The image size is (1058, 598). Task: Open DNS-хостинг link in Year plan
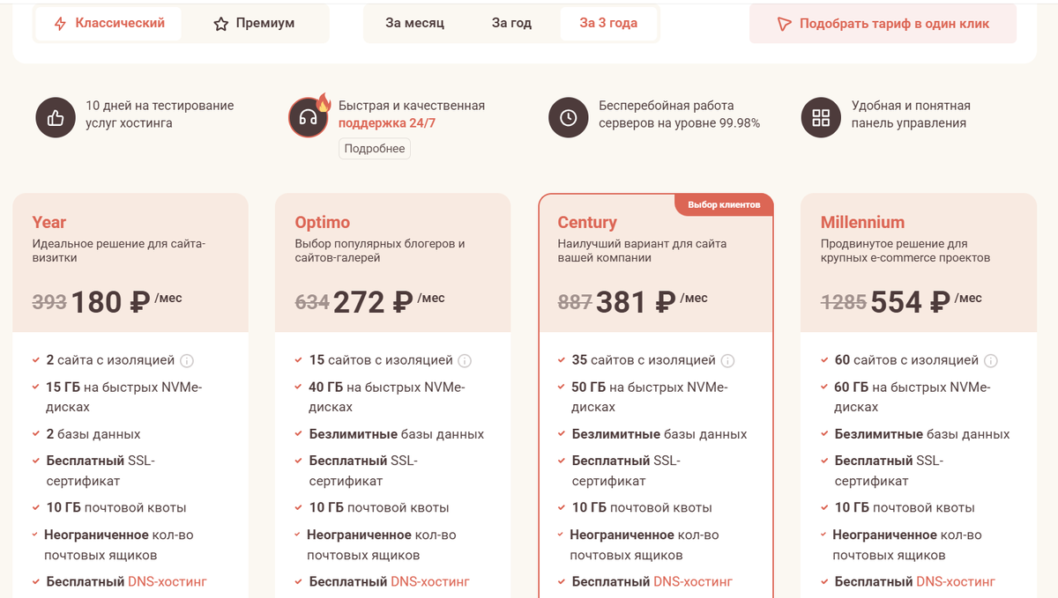(x=168, y=581)
